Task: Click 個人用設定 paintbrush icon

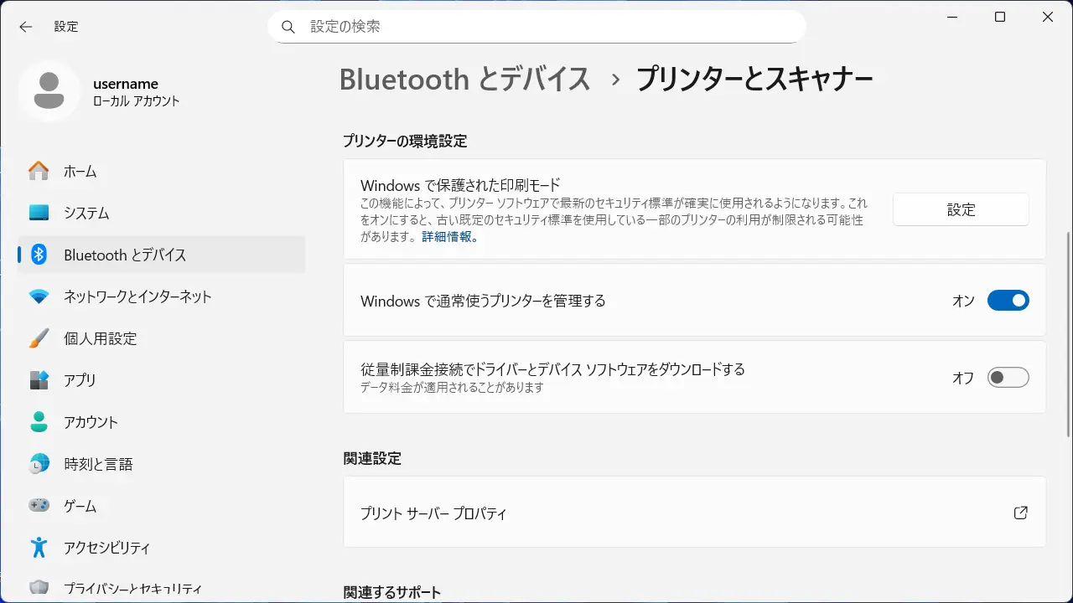Action: coord(39,339)
